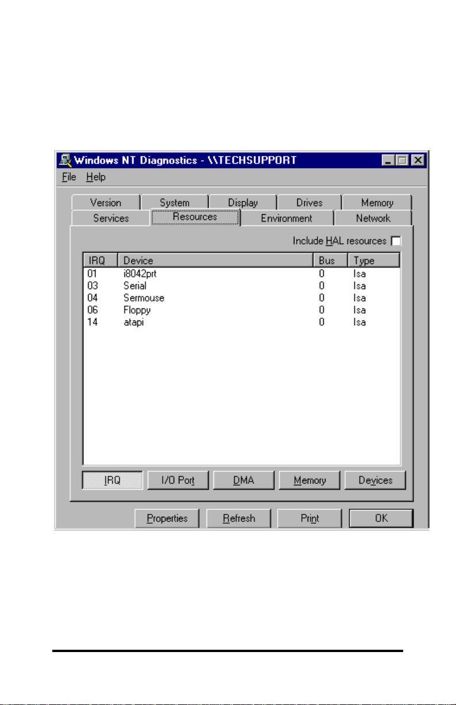The width and height of the screenshot is (456, 705).
Task: Click the Print button
Action: 309,518
